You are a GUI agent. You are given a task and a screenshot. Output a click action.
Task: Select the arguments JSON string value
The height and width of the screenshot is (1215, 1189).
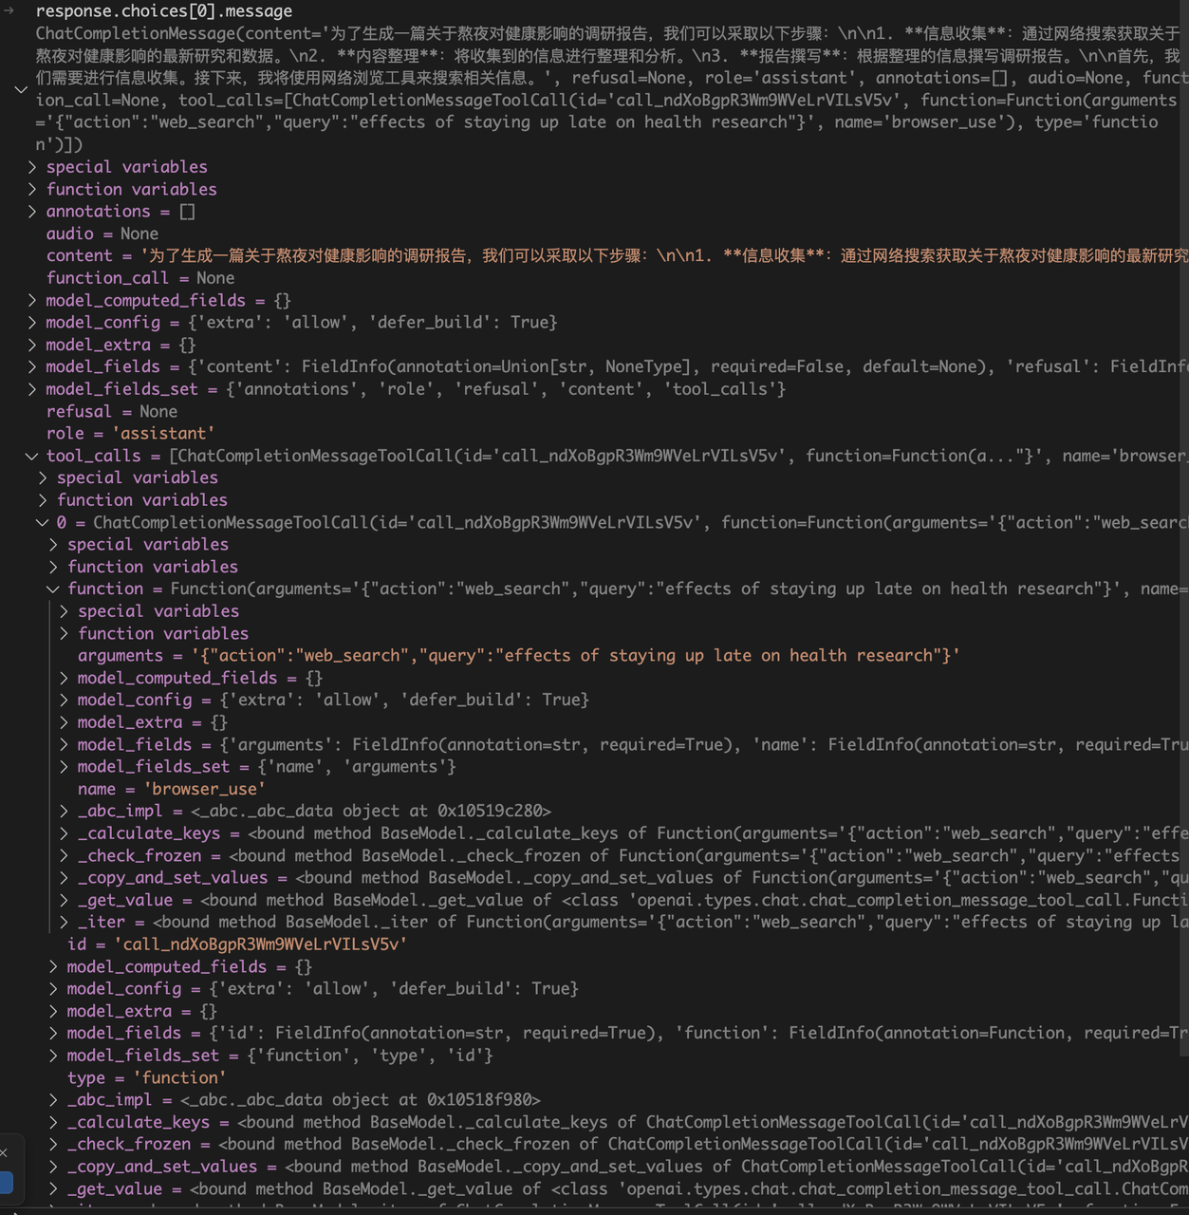(575, 656)
